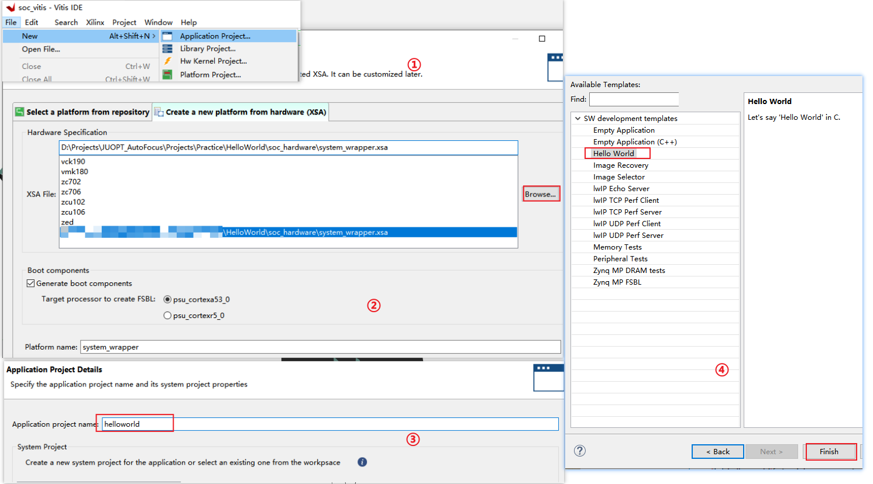Click the Back button
The width and height of the screenshot is (873, 484).
tap(718, 451)
